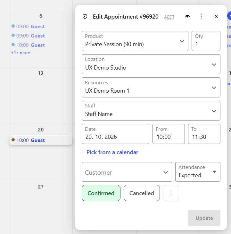
Task: Click the clock icon beside Edit Appointment
Action: (x=85, y=16)
